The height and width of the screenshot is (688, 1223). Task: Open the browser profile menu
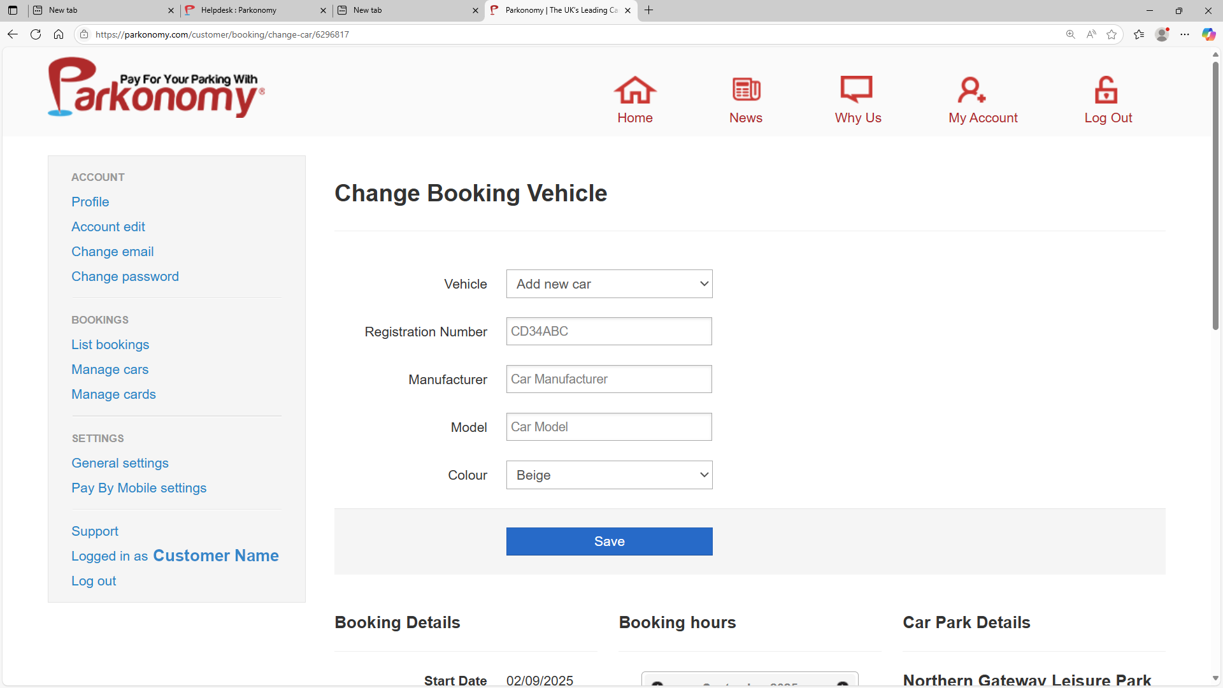click(1162, 34)
